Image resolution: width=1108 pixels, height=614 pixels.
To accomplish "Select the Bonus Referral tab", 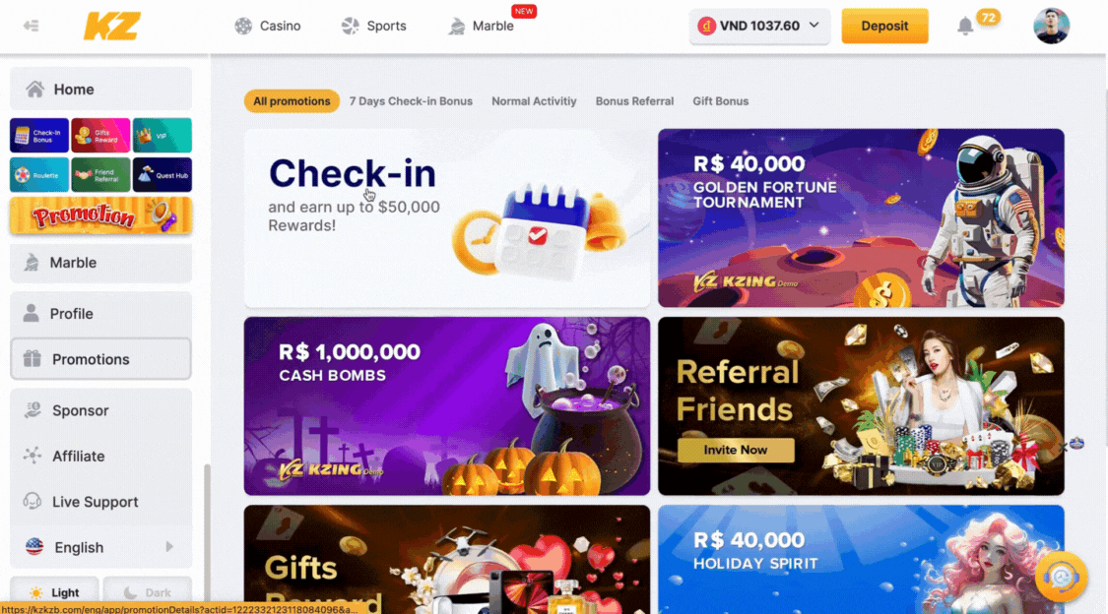I will click(634, 101).
